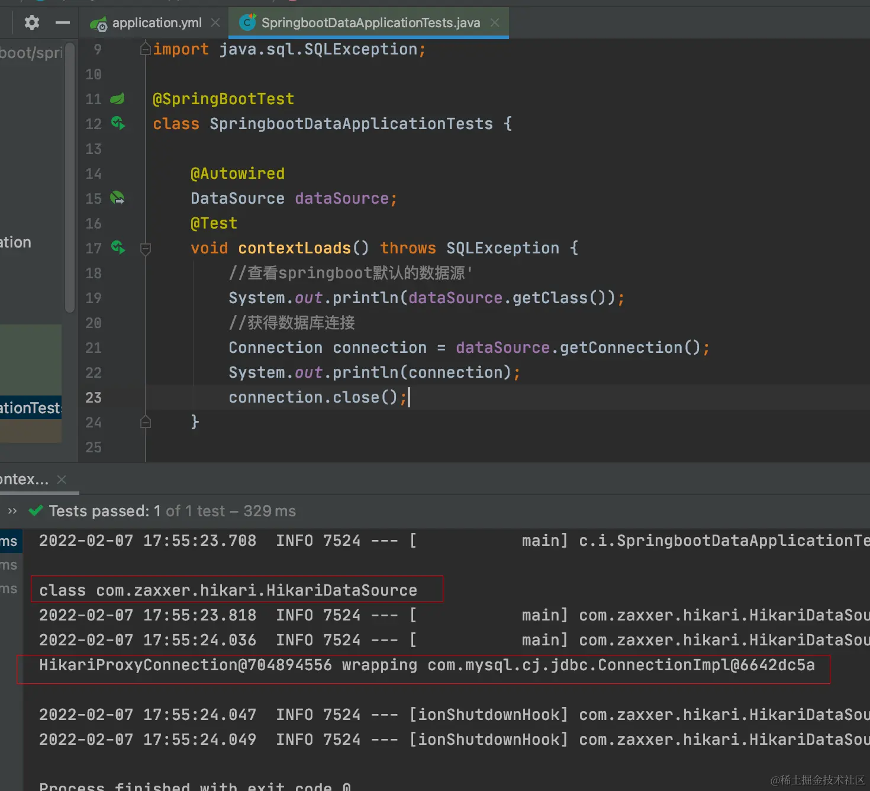Click console output 'class com.zaxxer.hikari.HikariDataSource'
This screenshot has width=870, height=791.
click(x=228, y=590)
